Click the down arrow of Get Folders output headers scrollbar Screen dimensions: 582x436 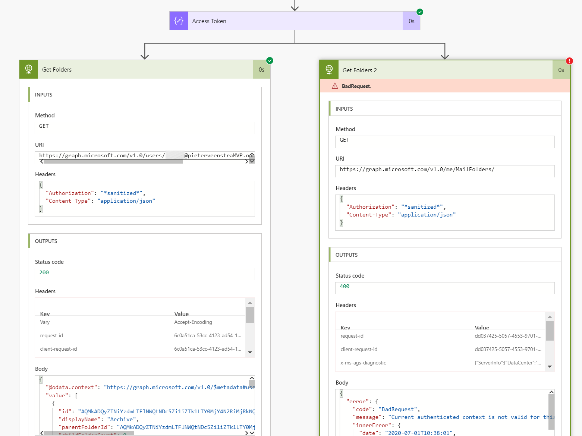(250, 353)
